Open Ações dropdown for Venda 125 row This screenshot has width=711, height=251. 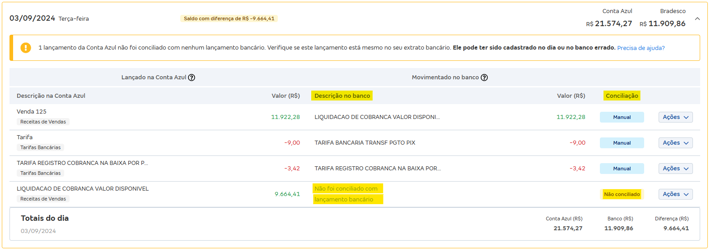click(x=675, y=117)
